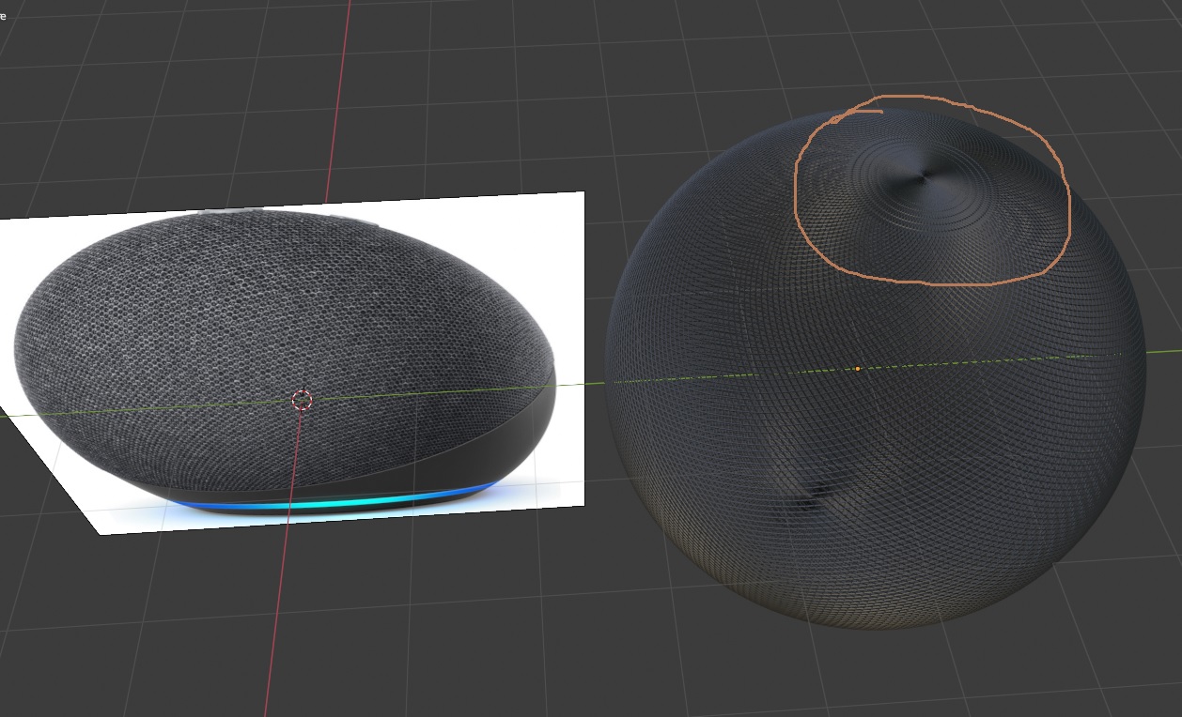Click the sphere's orange origin point

tap(858, 369)
